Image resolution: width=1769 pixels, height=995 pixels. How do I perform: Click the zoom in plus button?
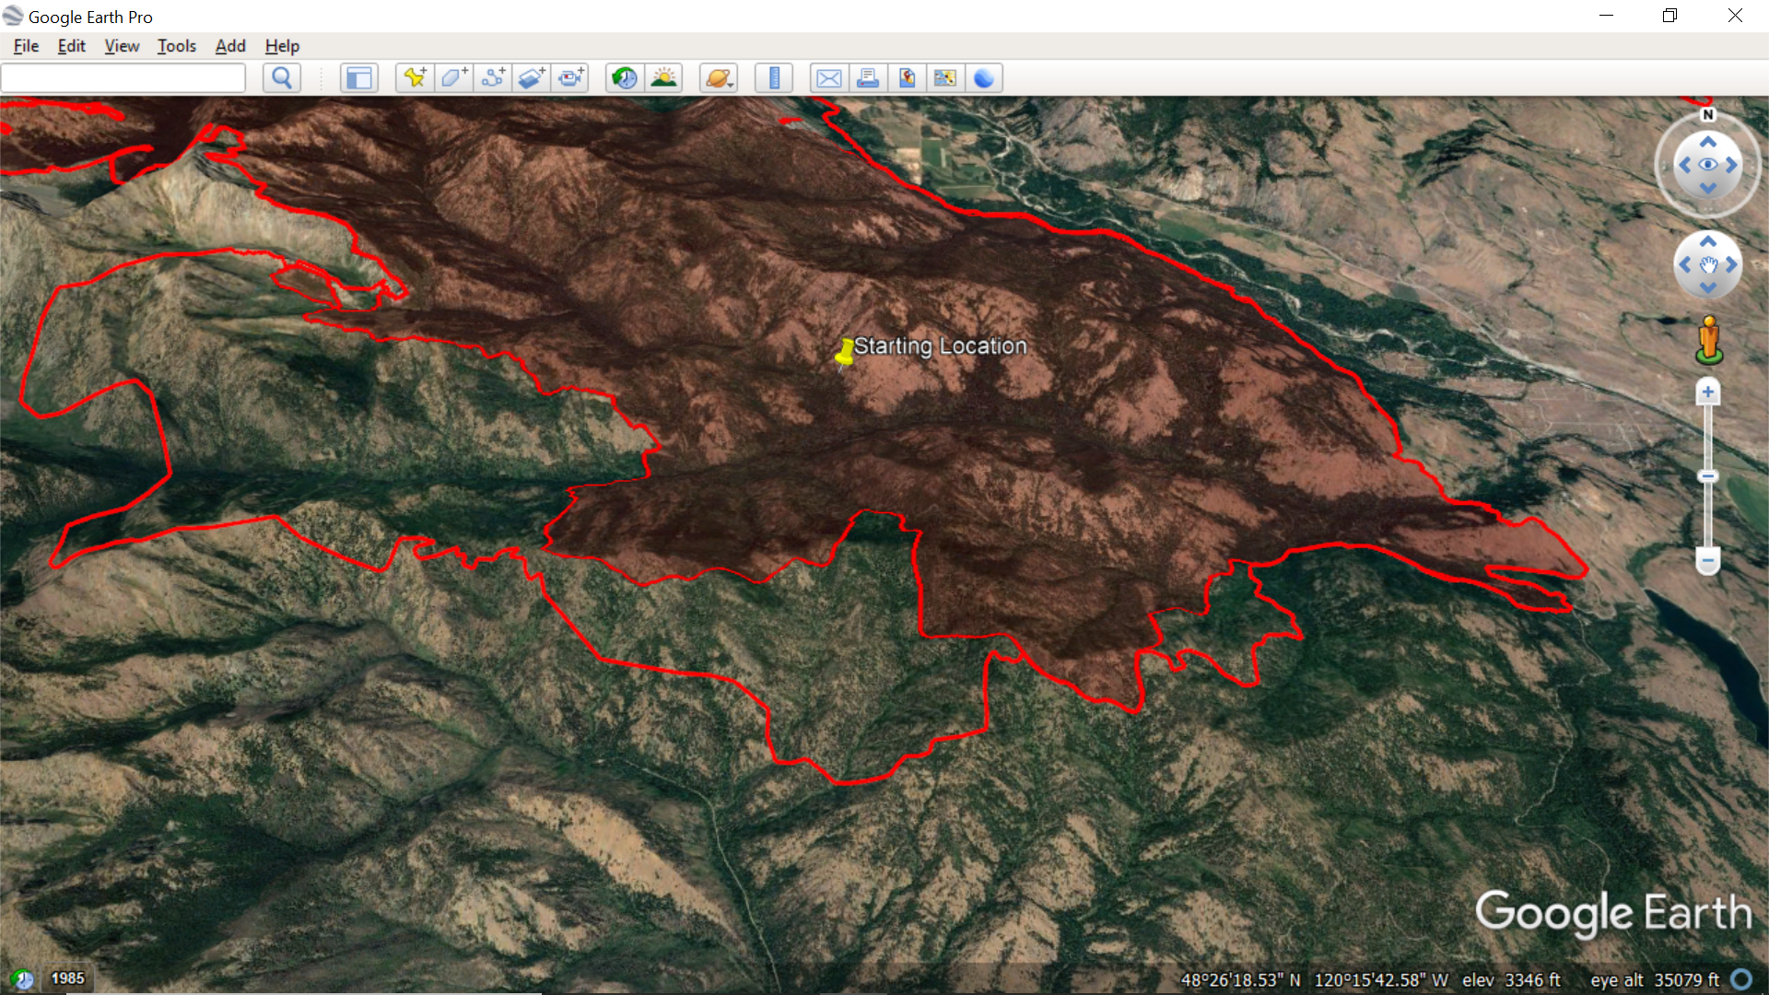(1707, 392)
